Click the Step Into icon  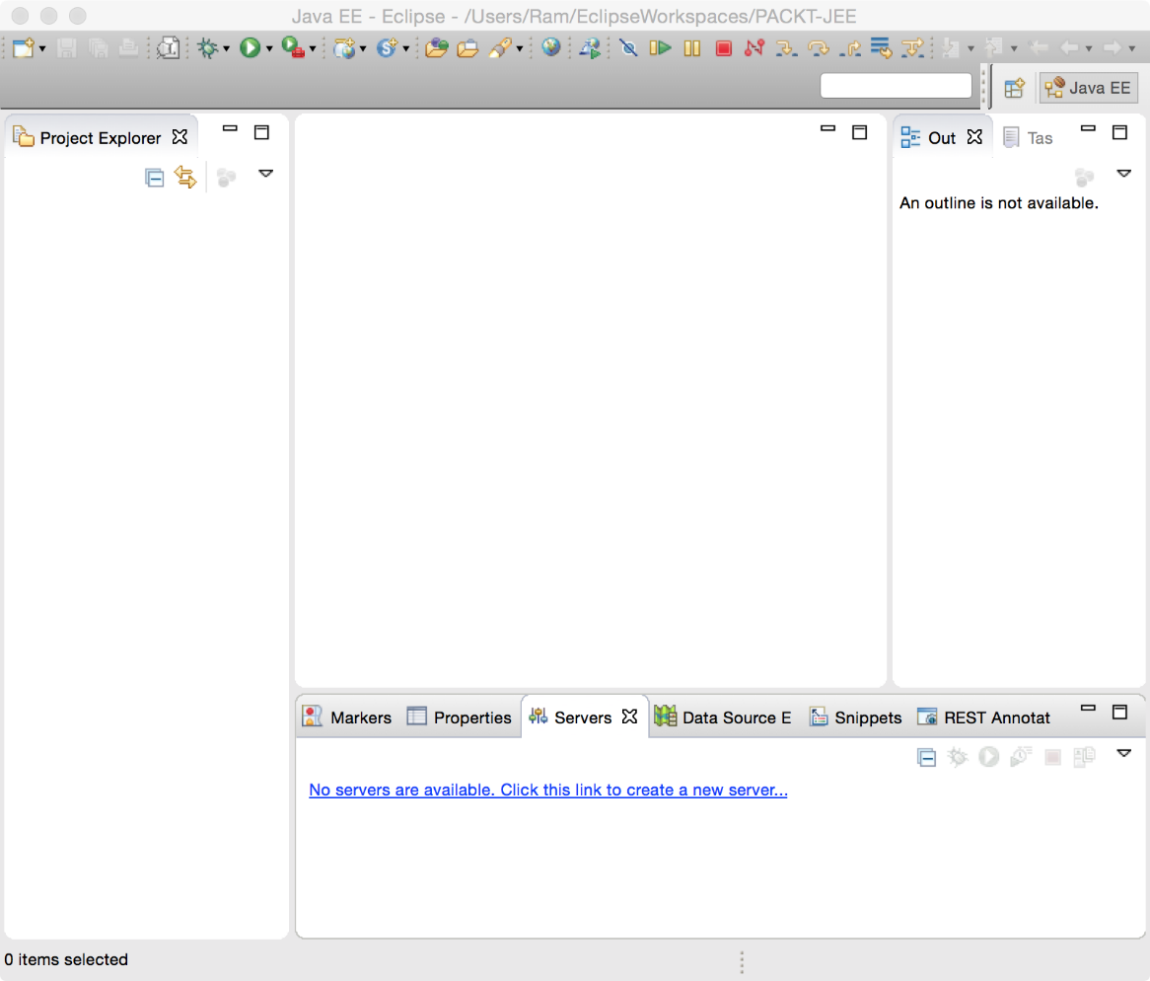coord(786,48)
